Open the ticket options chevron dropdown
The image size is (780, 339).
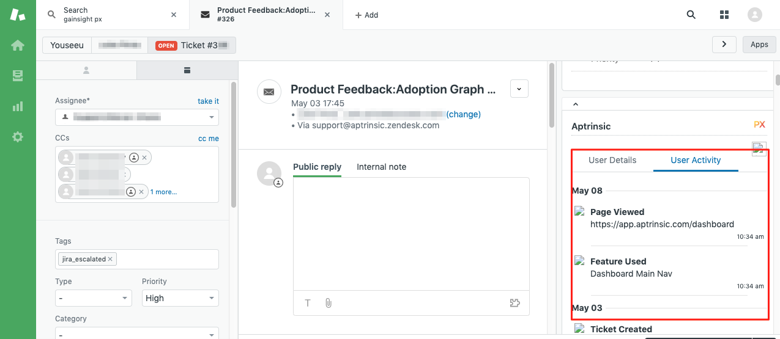[519, 89]
